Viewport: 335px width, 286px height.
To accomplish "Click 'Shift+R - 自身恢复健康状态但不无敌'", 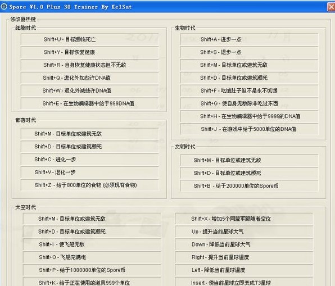I will [x=90, y=65].
